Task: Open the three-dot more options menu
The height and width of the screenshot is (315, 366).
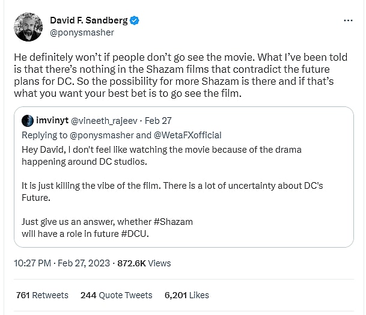Action: tap(348, 20)
